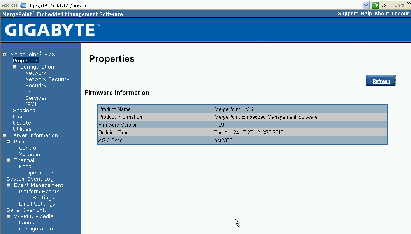Click the MergePoint EMS root label
Image resolution: width=411 pixels, height=234 pixels.
pyautogui.click(x=33, y=54)
